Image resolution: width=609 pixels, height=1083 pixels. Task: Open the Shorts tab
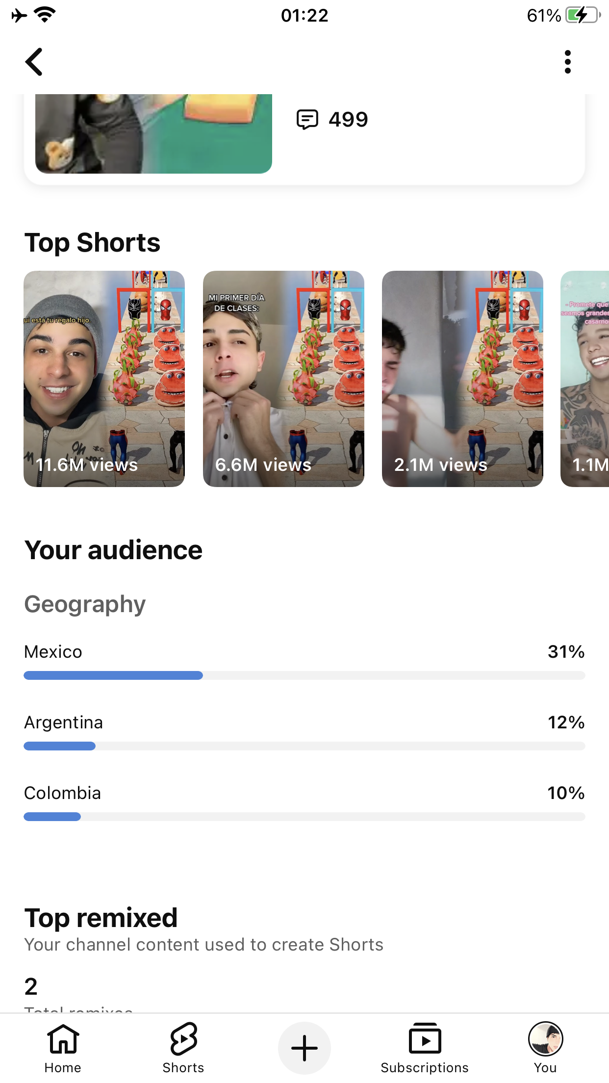183,1048
